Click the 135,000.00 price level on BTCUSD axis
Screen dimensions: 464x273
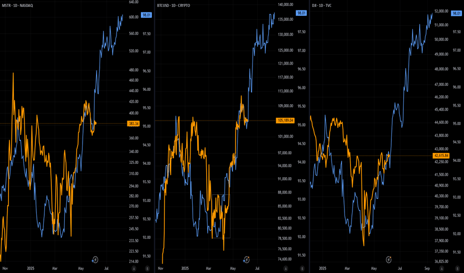[286, 19]
